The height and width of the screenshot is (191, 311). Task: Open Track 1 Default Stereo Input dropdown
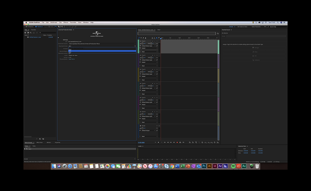point(148,46)
